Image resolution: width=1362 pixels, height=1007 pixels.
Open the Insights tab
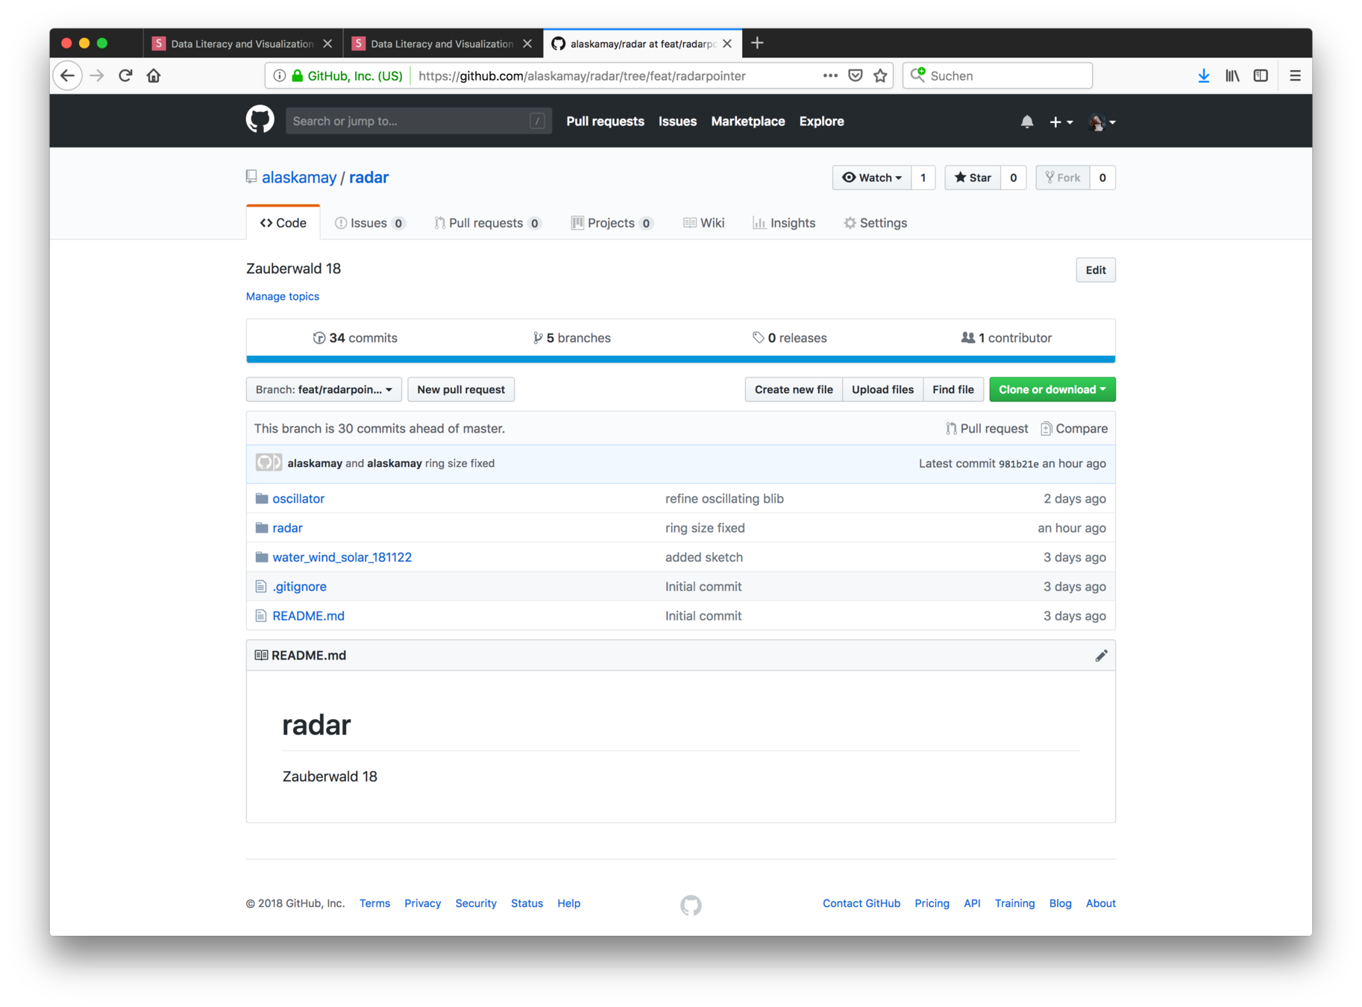[x=784, y=223]
